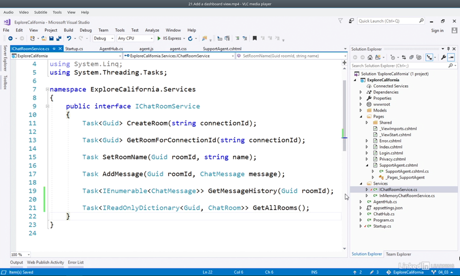This screenshot has width=460, height=276.
Task: Click the notifications filter funnel icon
Action: 340,21
